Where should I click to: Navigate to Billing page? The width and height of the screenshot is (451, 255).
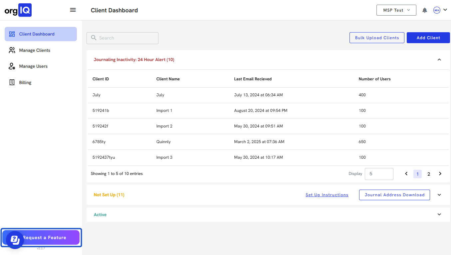click(x=25, y=82)
